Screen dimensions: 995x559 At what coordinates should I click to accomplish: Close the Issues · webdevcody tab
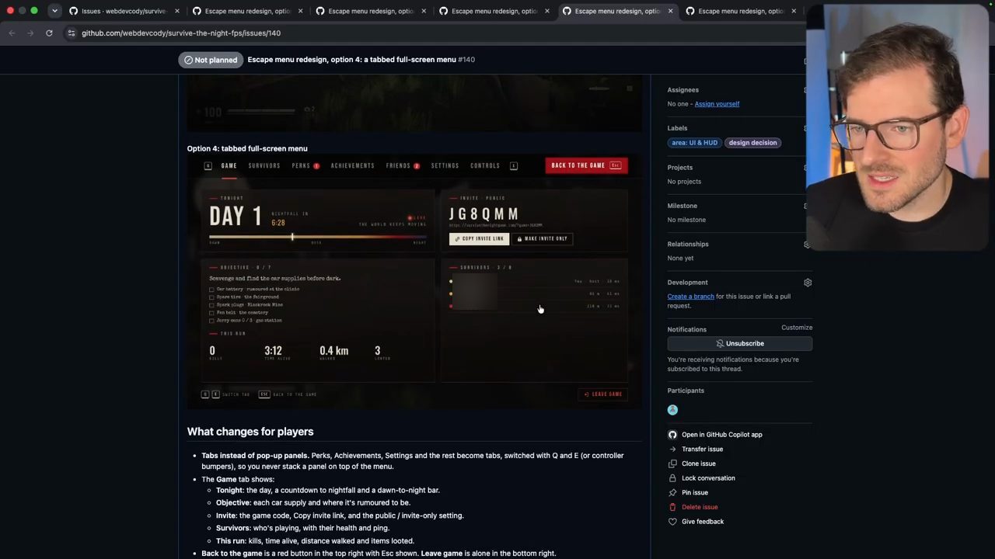coord(177,11)
